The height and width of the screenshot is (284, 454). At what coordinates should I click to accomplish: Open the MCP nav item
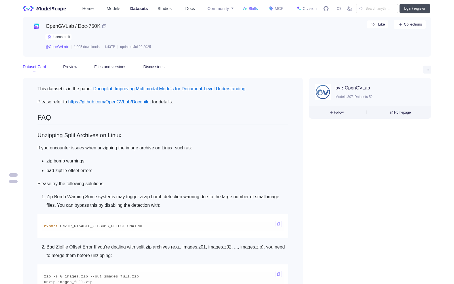point(276,9)
